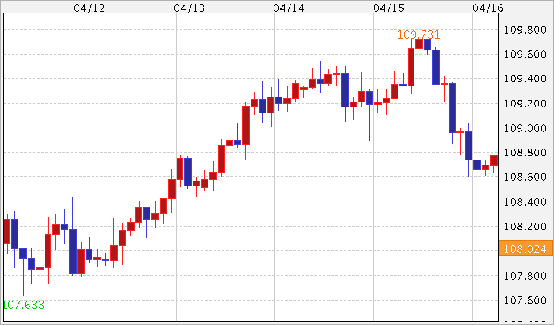Select the 109.600 price axis label
This screenshot has height=325, width=554.
(525, 55)
